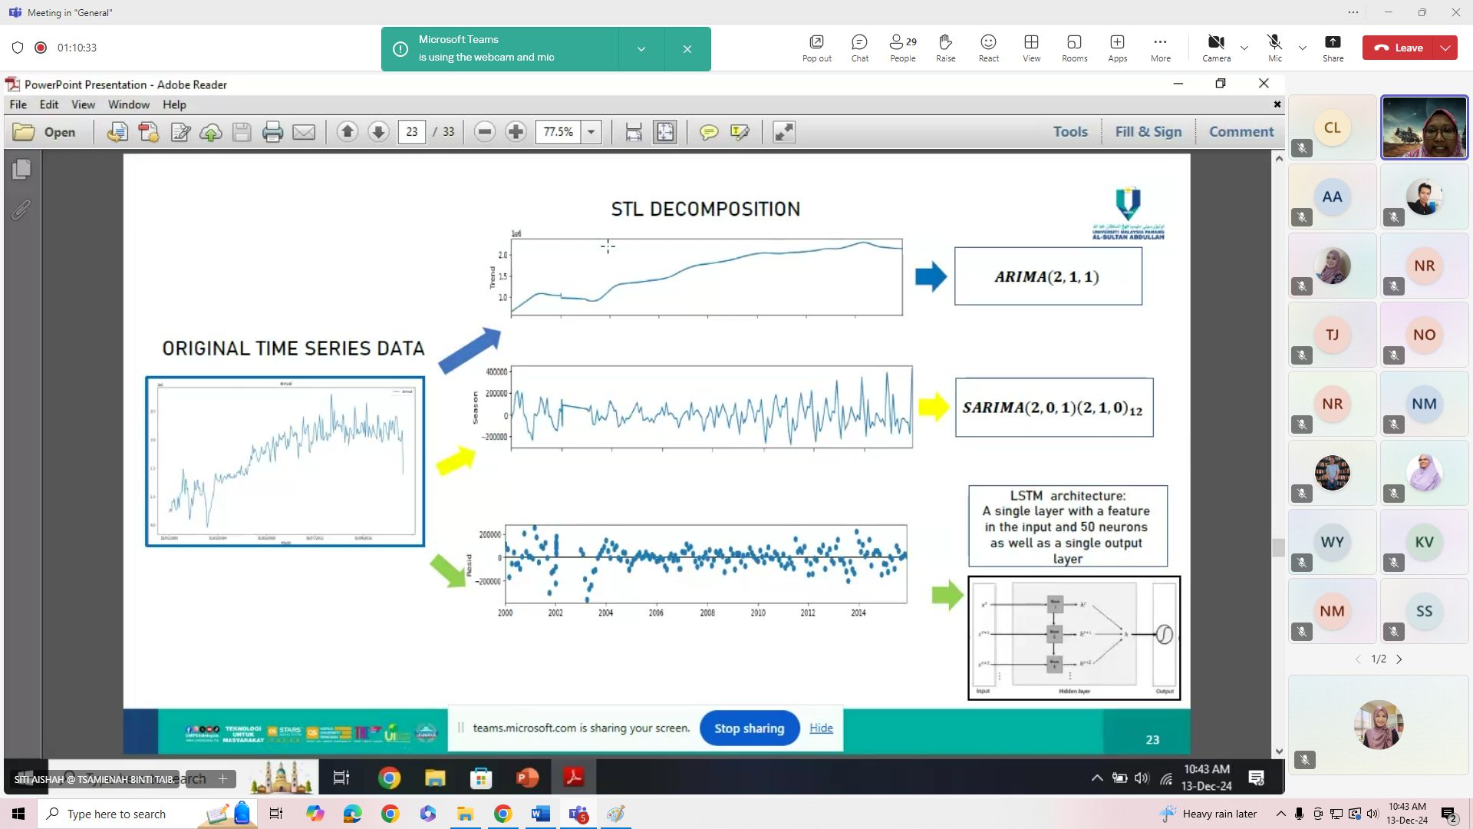Switch to read mode icon
This screenshot has width=1473, height=829.
784,132
